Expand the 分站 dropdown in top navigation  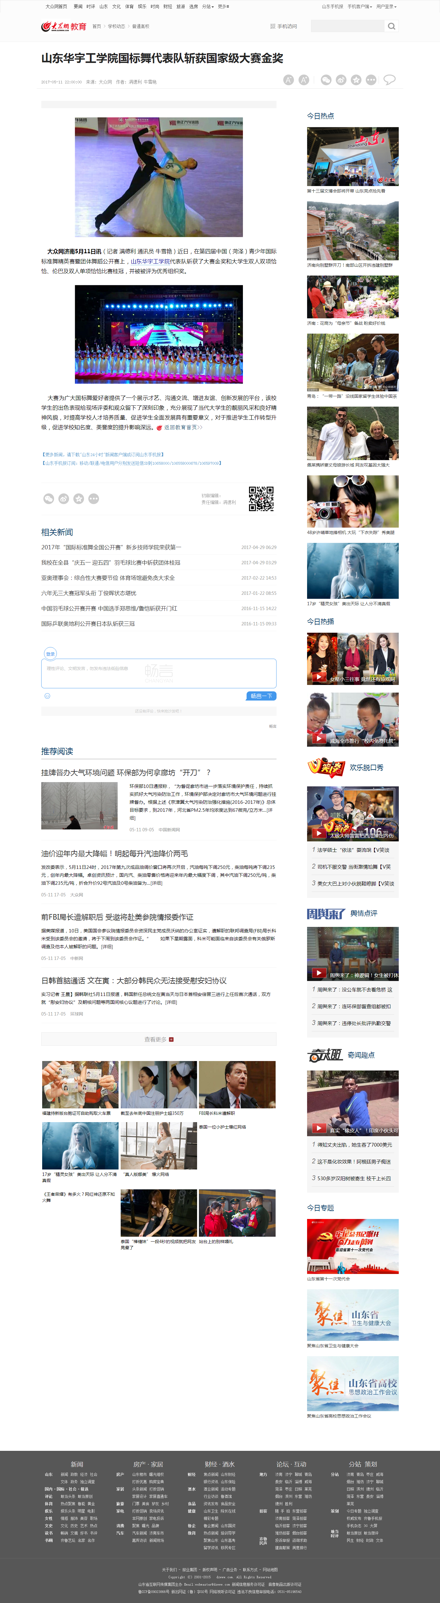[x=207, y=6]
